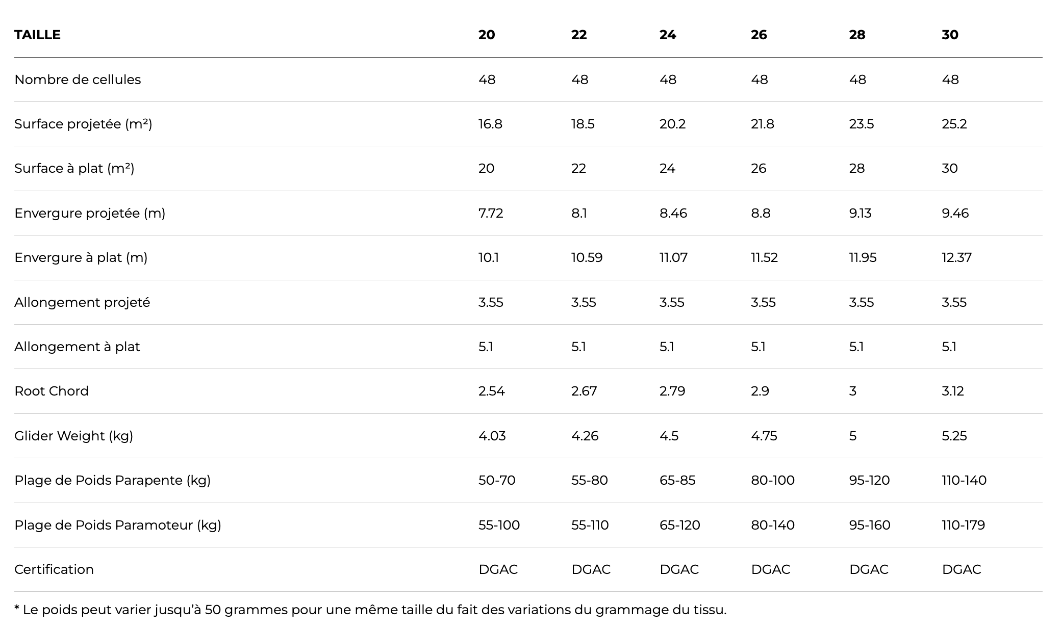Click the projected surface value 16.8
The width and height of the screenshot is (1062, 630).
click(x=490, y=124)
